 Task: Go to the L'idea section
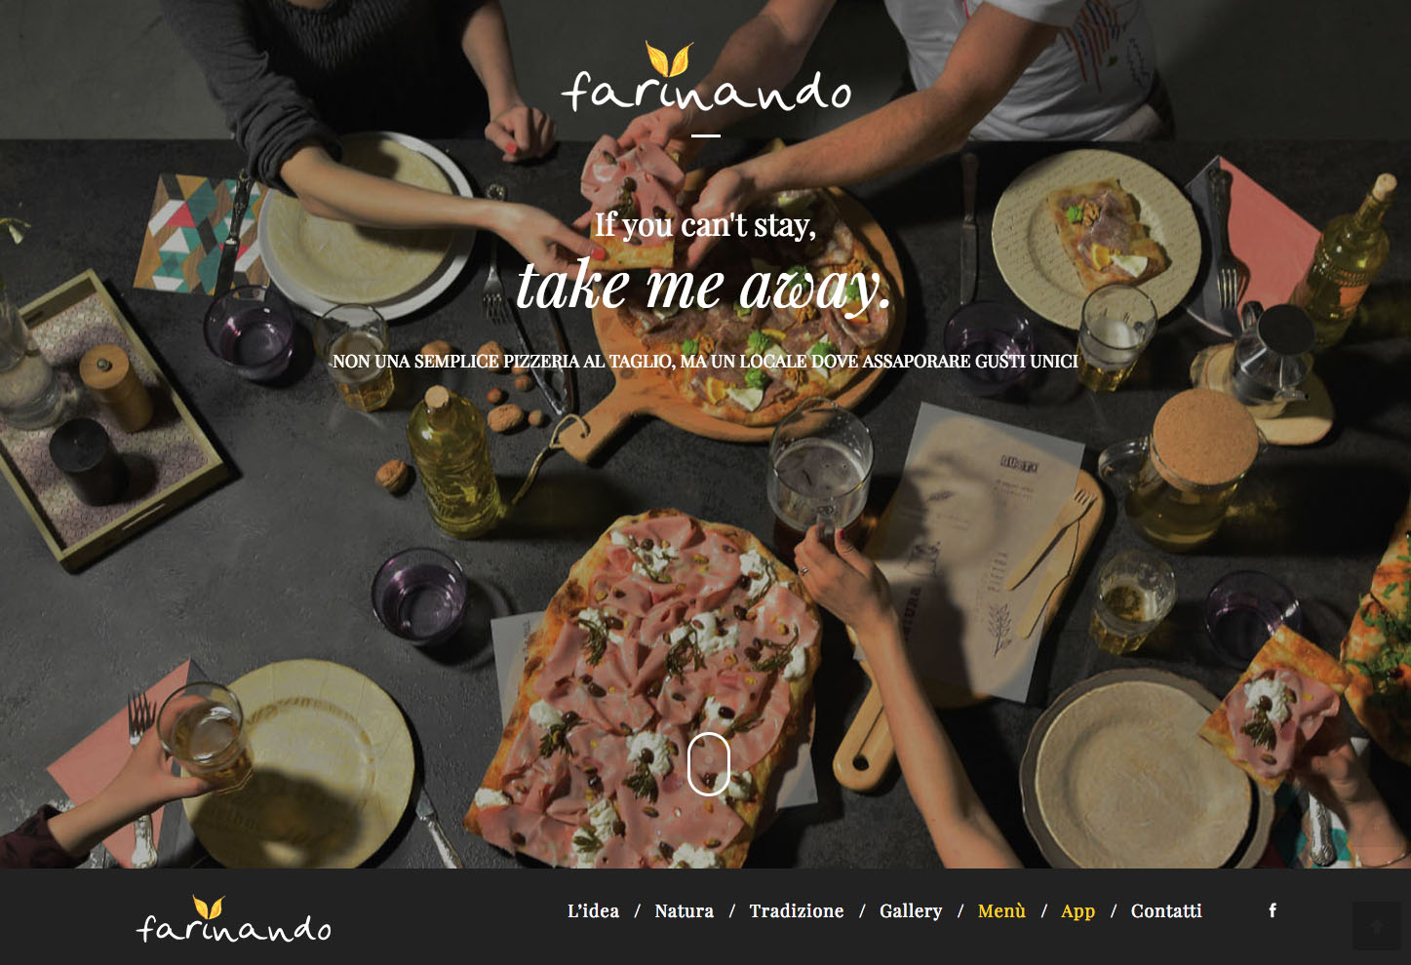[x=593, y=910]
